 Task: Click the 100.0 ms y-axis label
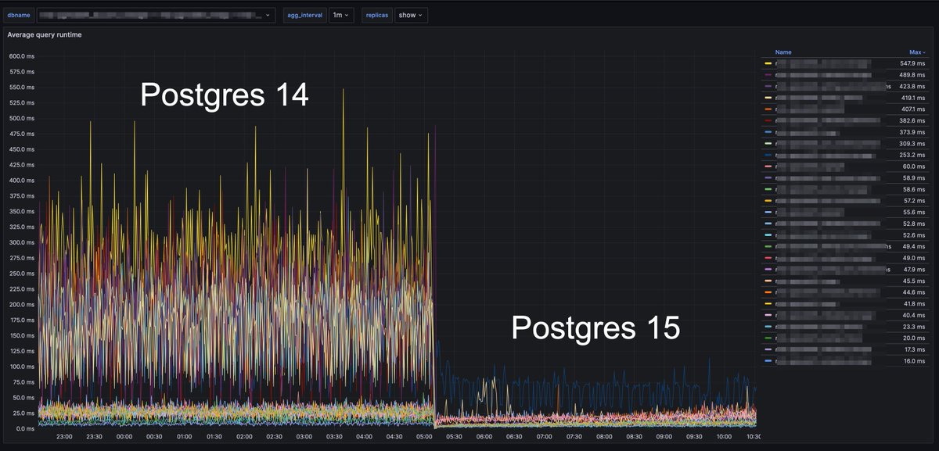coord(20,367)
